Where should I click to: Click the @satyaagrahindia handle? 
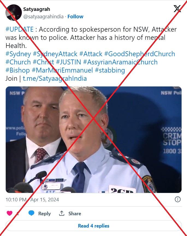click(43, 17)
